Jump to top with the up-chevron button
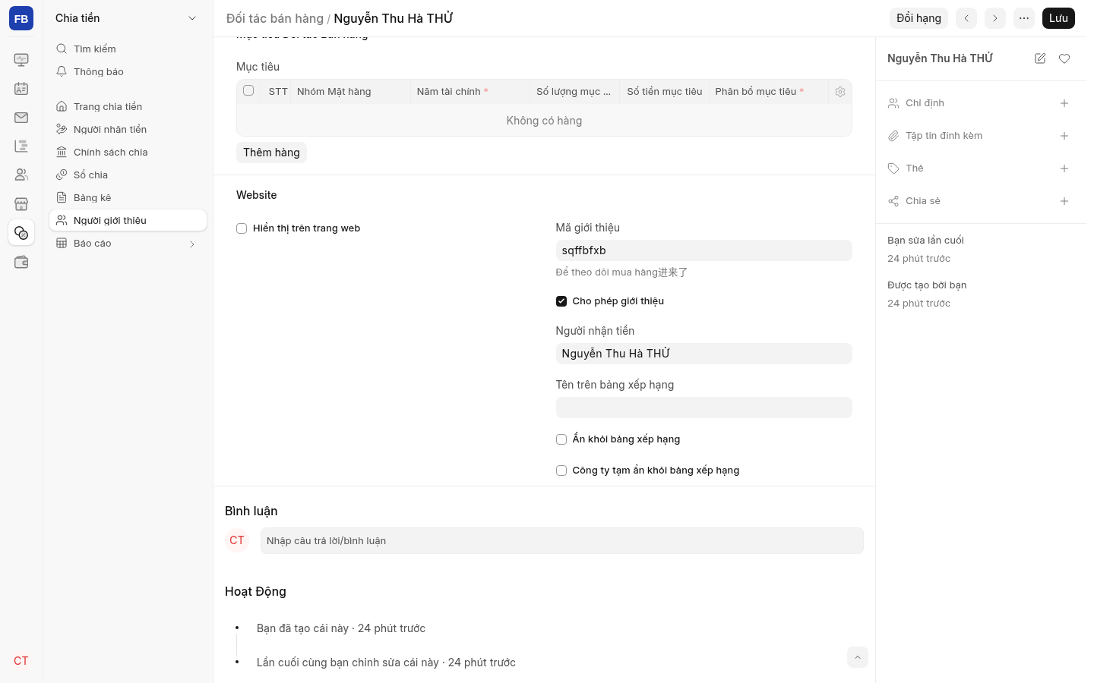The width and height of the screenshot is (1094, 683). [858, 657]
